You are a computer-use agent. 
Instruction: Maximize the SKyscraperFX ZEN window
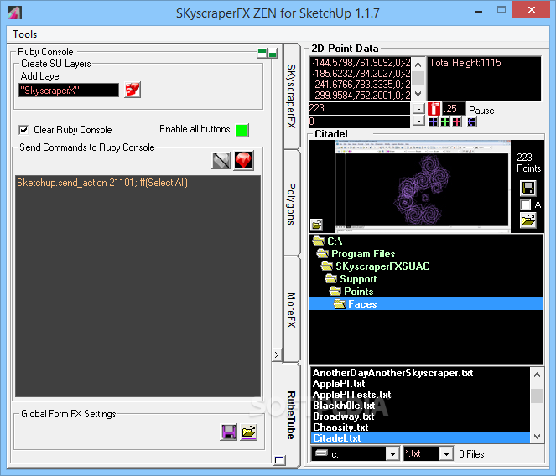tap(501, 10)
